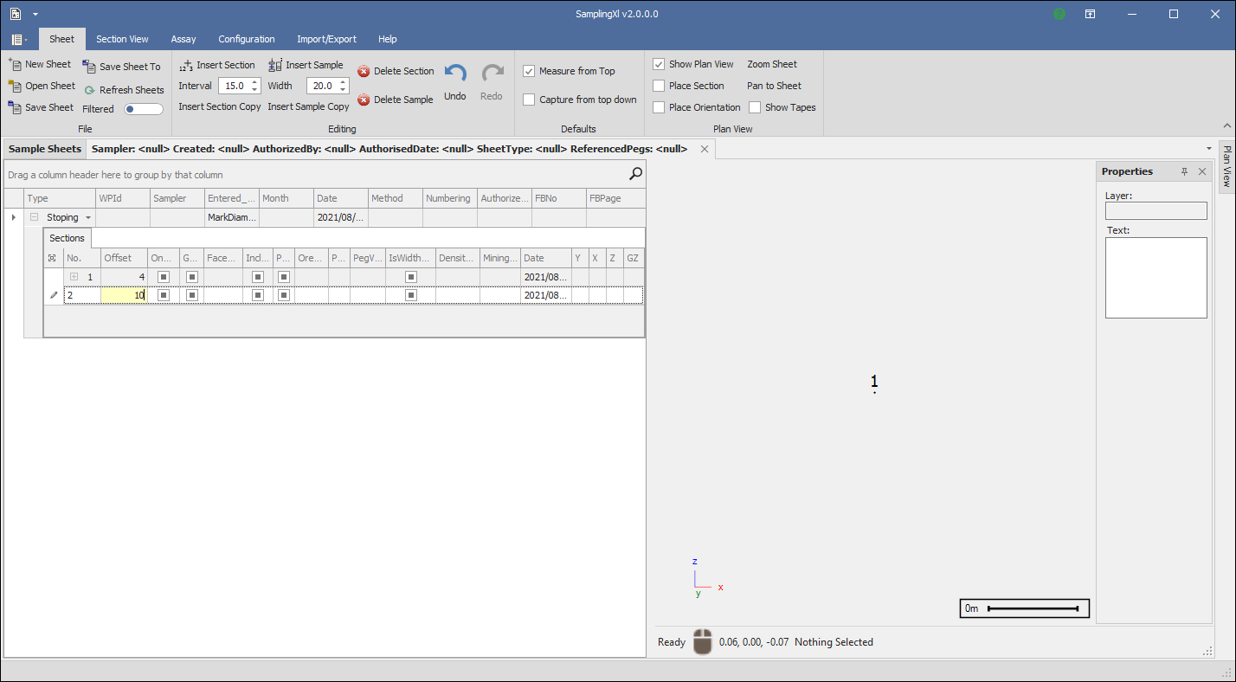Uncheck Measure from Top checkbox

529,71
